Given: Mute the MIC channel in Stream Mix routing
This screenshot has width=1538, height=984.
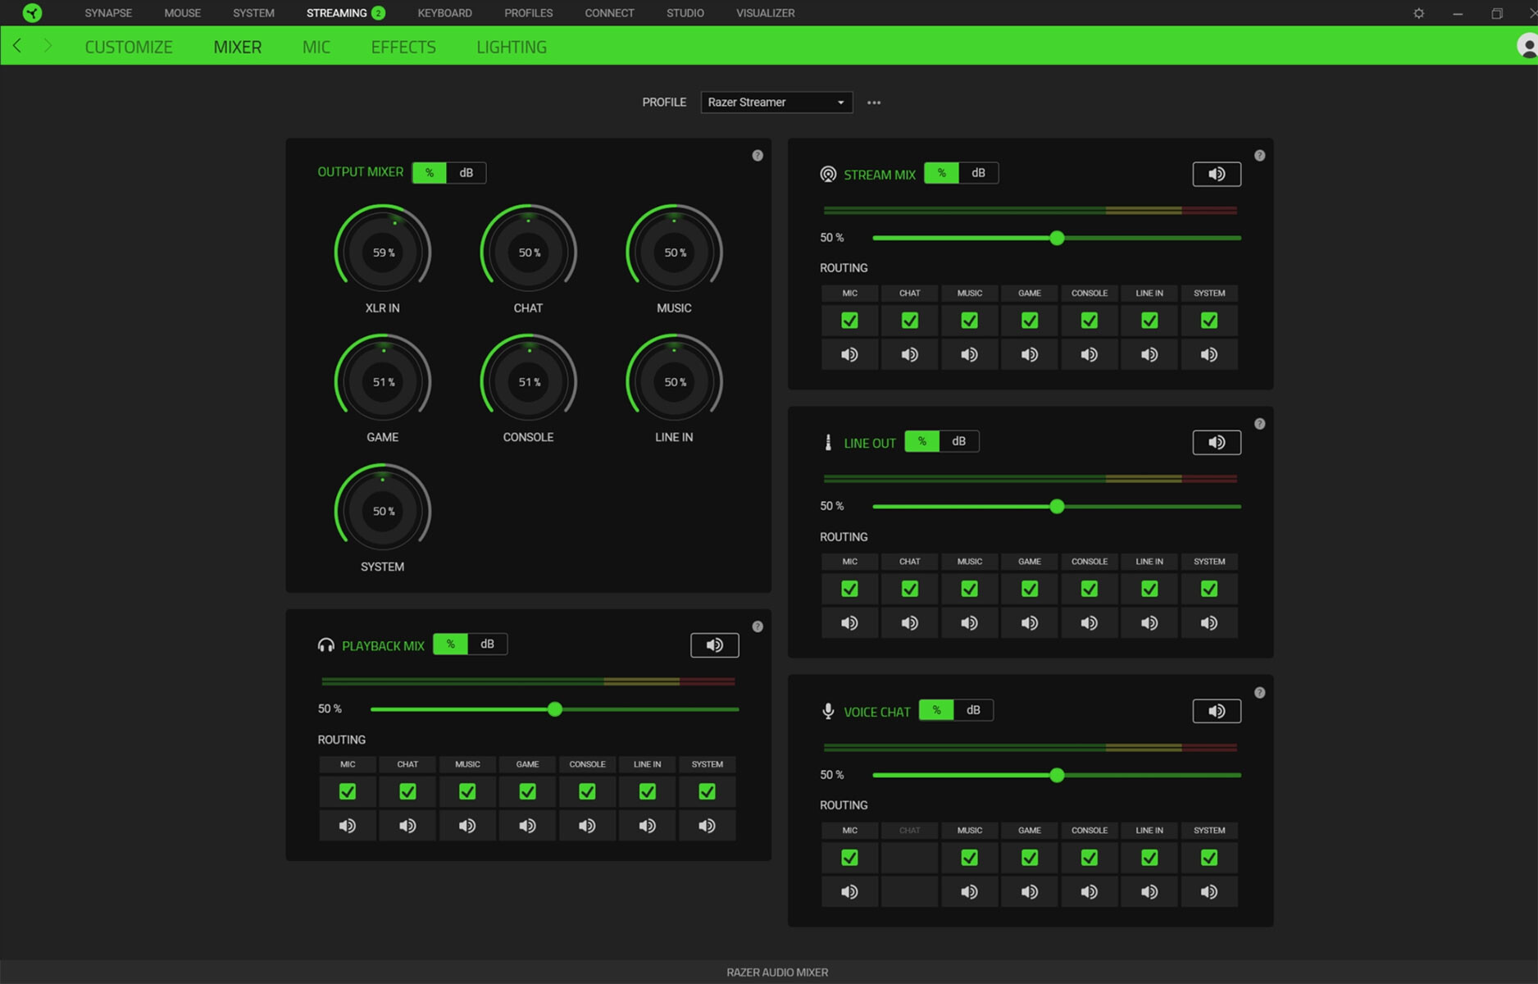Looking at the screenshot, I should [x=849, y=354].
